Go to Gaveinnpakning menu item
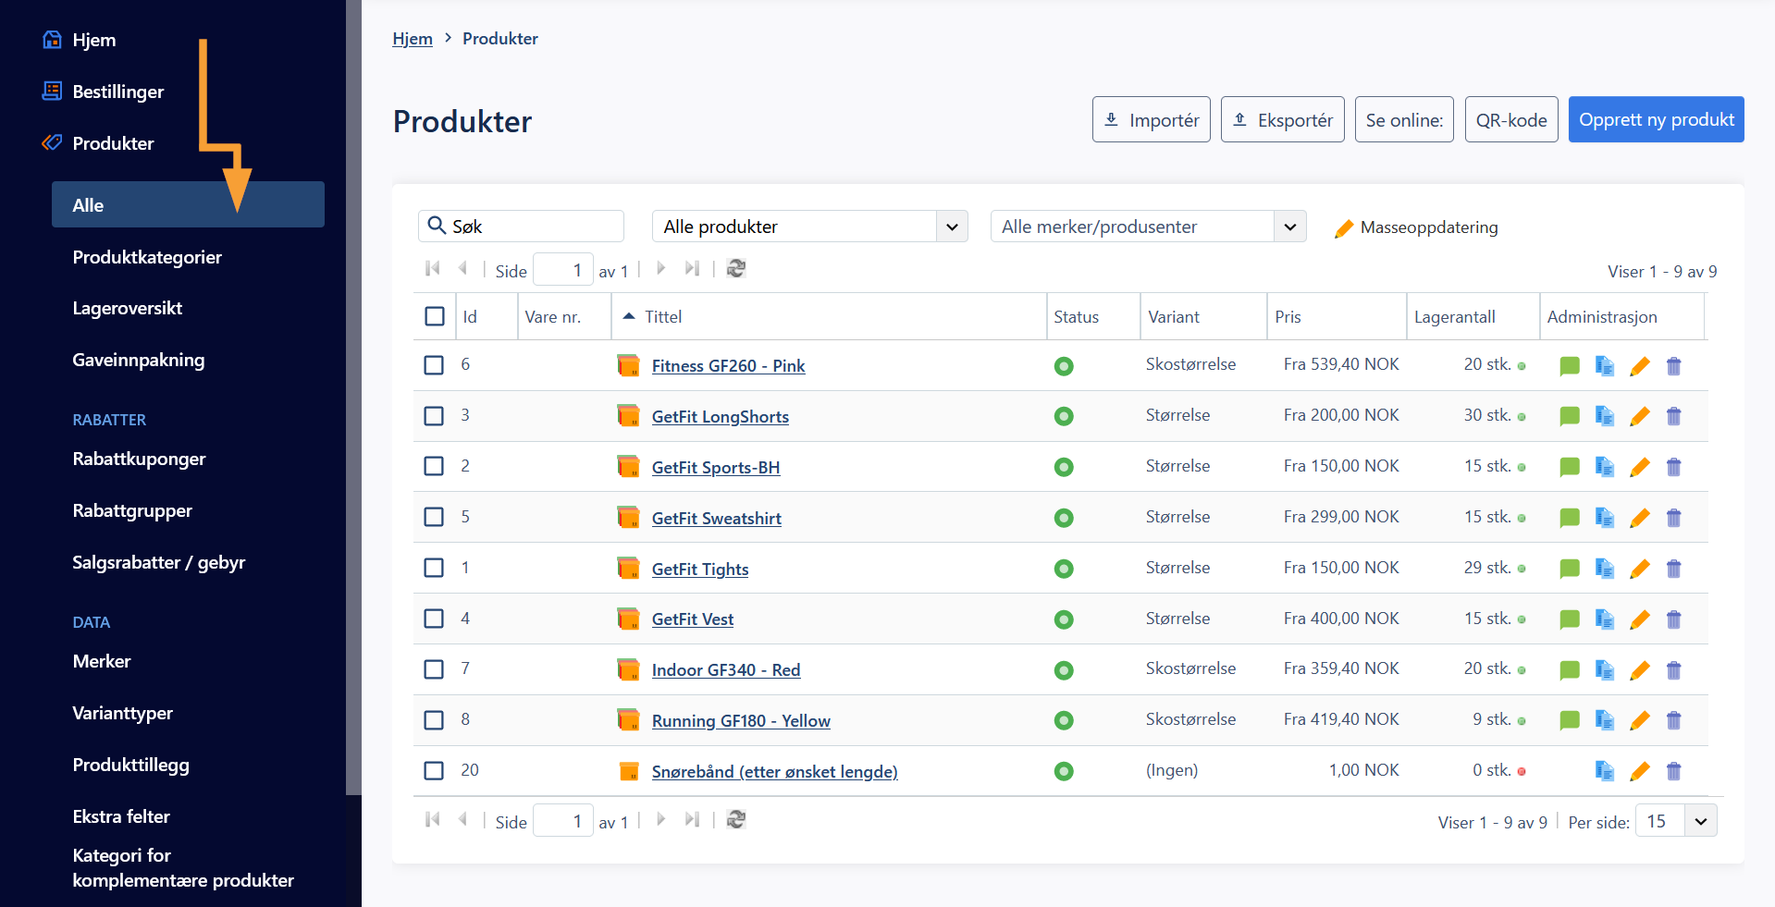Screen dimensions: 1775x907 pyautogui.click(x=139, y=360)
